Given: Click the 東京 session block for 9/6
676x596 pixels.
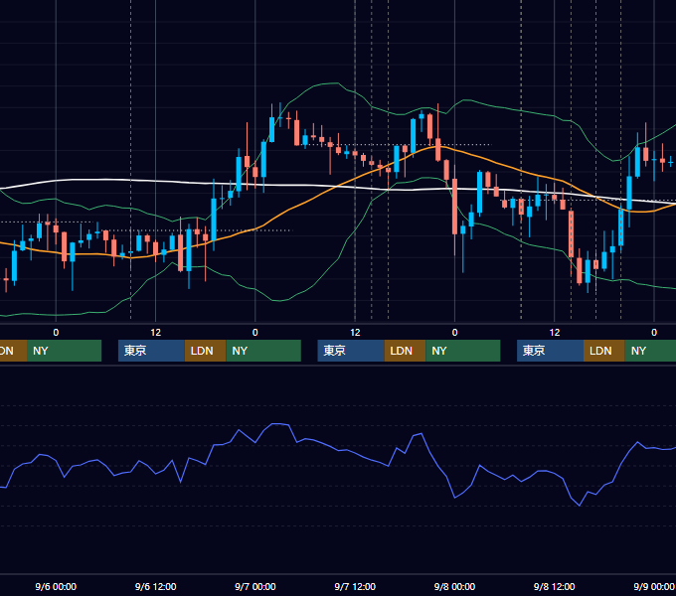Looking at the screenshot, I should tap(151, 351).
